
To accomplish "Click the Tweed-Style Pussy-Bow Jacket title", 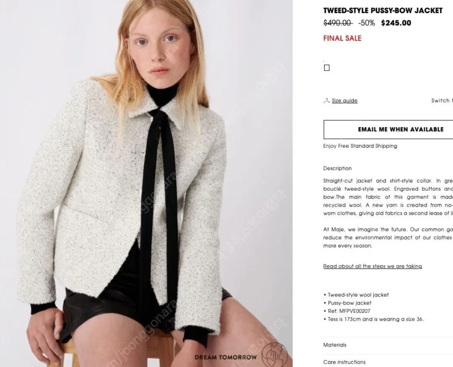I will click(x=383, y=10).
